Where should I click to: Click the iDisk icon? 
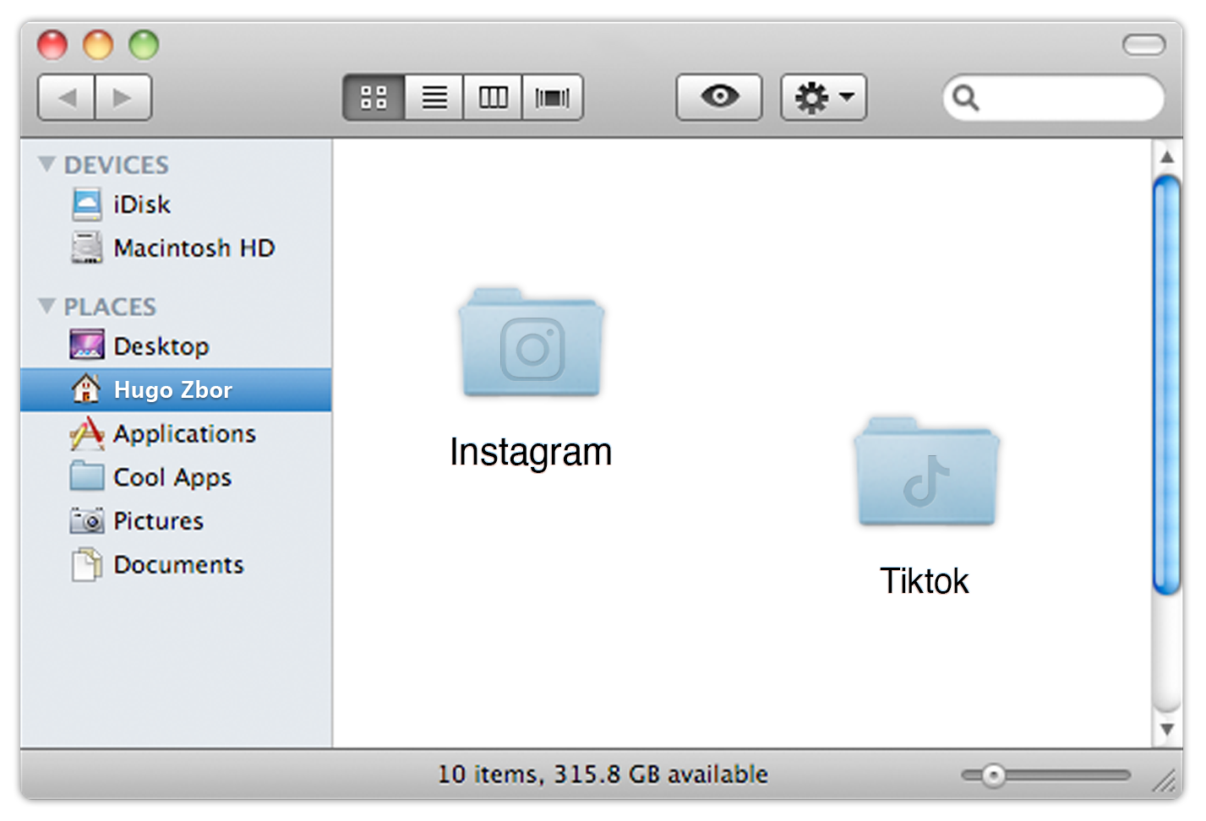[87, 204]
